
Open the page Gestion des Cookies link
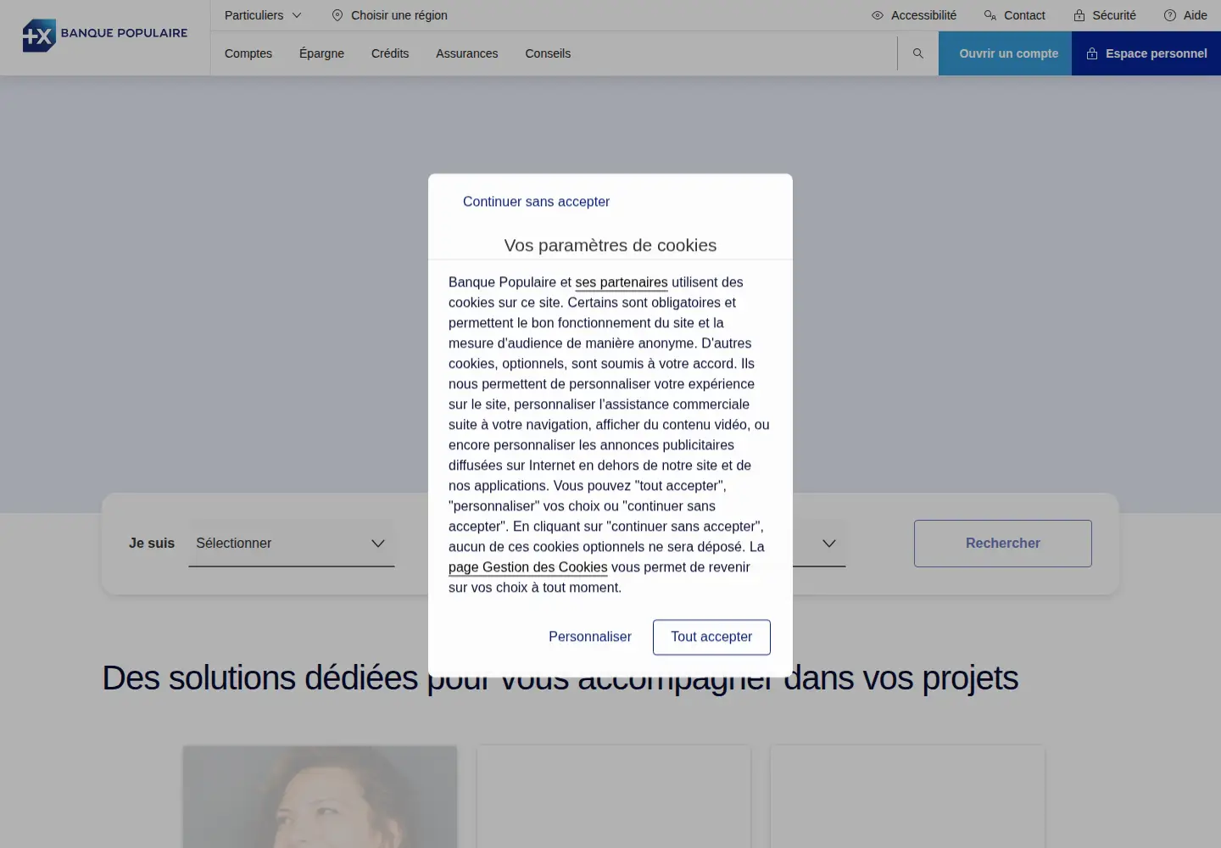point(528,567)
